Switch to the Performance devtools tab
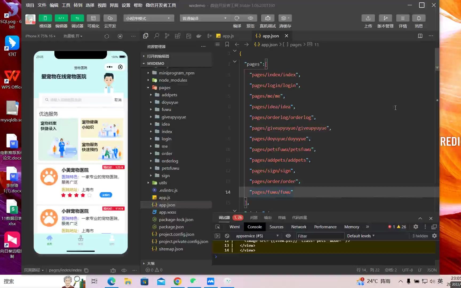The image size is (461, 288). point(325,227)
